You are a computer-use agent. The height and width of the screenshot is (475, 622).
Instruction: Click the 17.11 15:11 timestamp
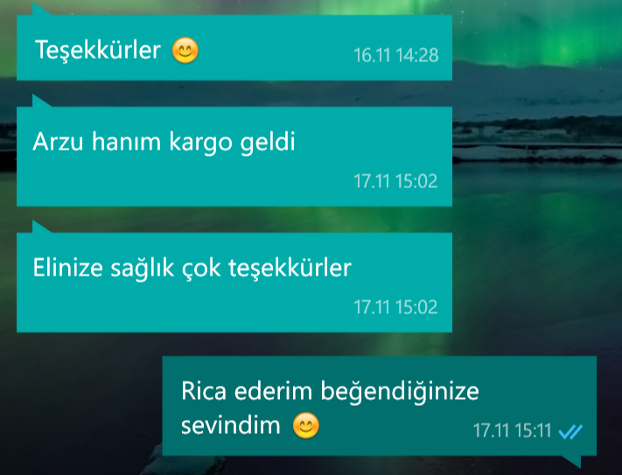[x=512, y=430]
